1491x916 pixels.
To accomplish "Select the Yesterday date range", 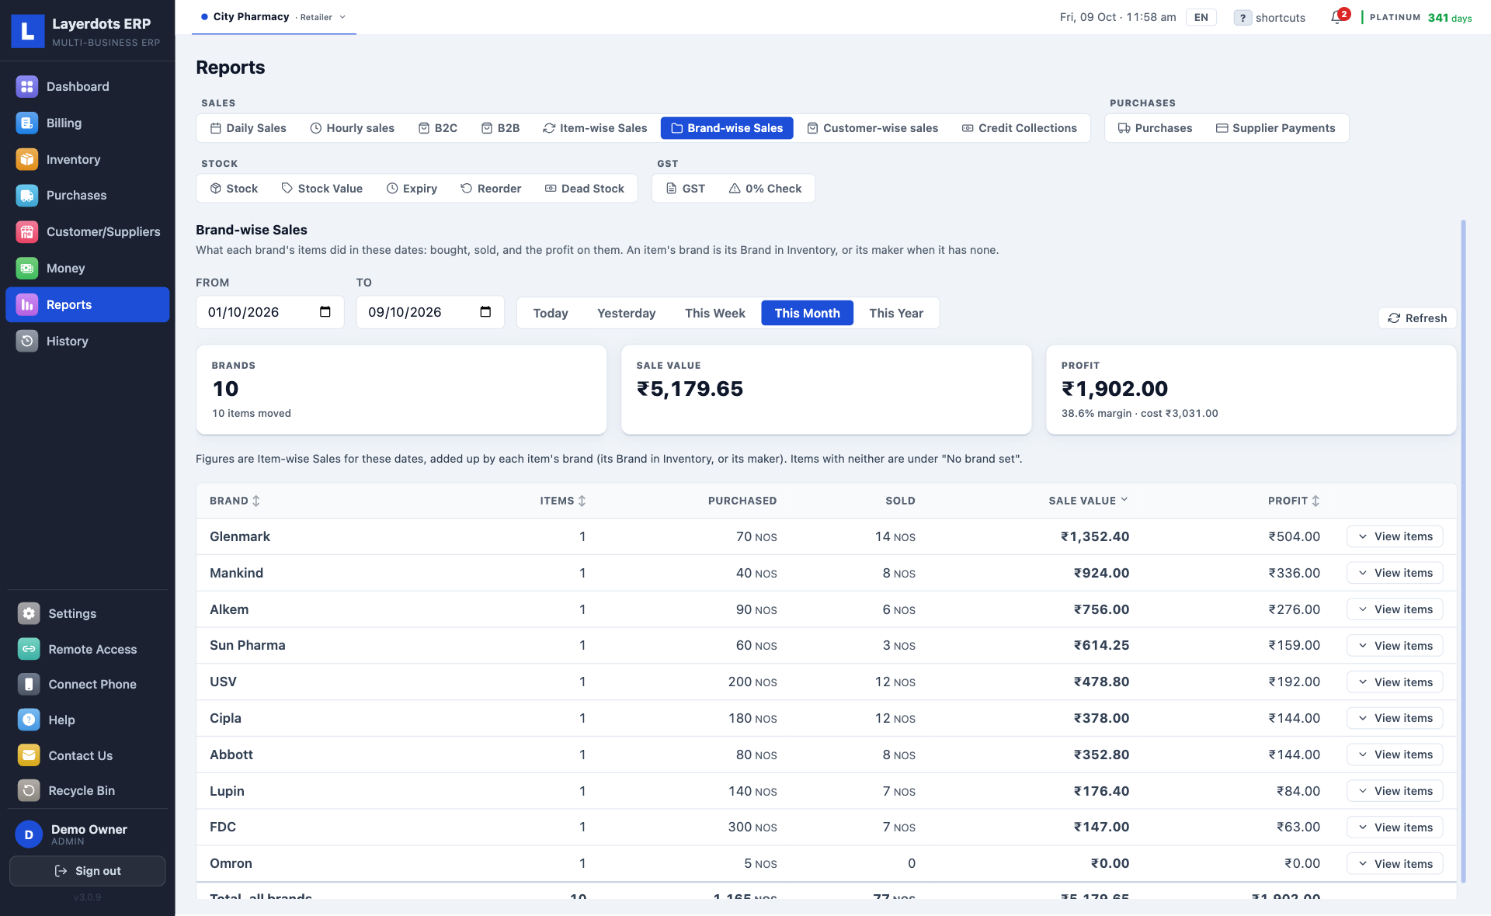I will (626, 313).
